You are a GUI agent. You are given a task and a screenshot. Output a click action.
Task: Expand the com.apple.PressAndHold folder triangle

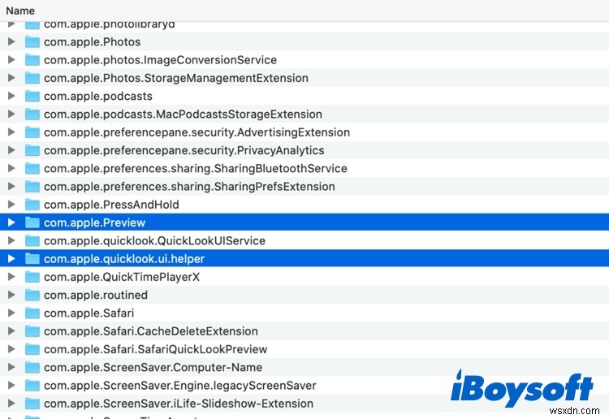coord(11,205)
